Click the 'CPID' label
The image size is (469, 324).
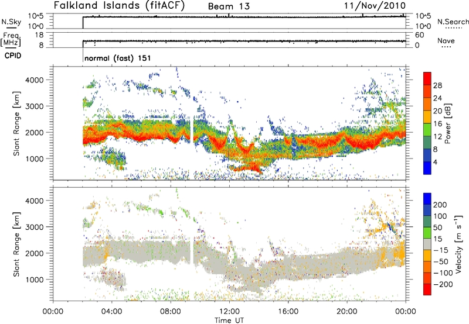(13, 56)
